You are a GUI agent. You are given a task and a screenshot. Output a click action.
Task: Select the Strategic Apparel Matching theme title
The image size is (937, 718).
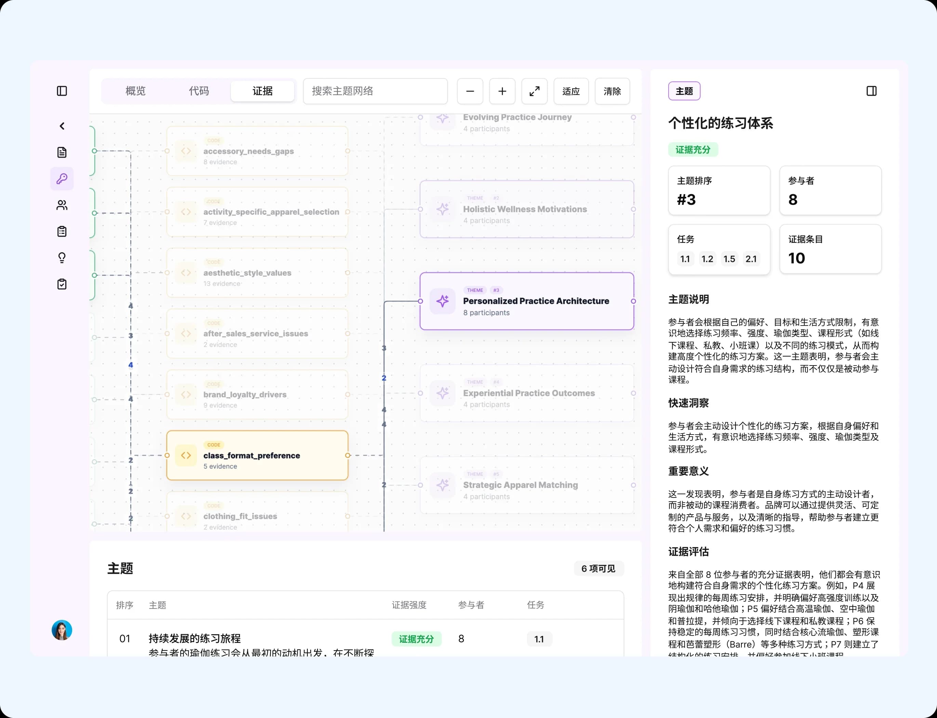[x=520, y=485]
